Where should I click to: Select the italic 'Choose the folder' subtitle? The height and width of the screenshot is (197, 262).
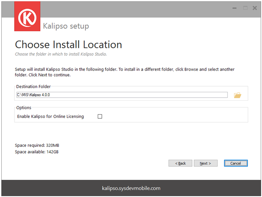[61, 54]
